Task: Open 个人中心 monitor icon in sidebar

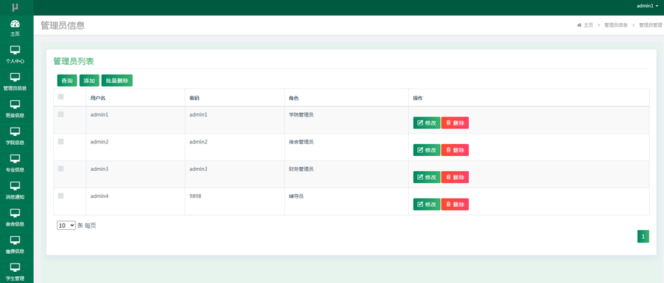Action: coord(15,50)
